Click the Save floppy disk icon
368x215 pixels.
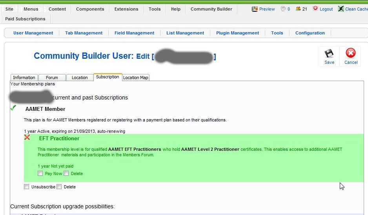click(x=329, y=54)
